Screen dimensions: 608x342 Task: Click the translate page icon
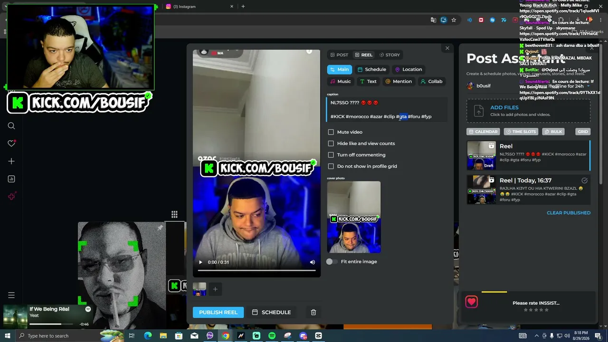tap(433, 20)
